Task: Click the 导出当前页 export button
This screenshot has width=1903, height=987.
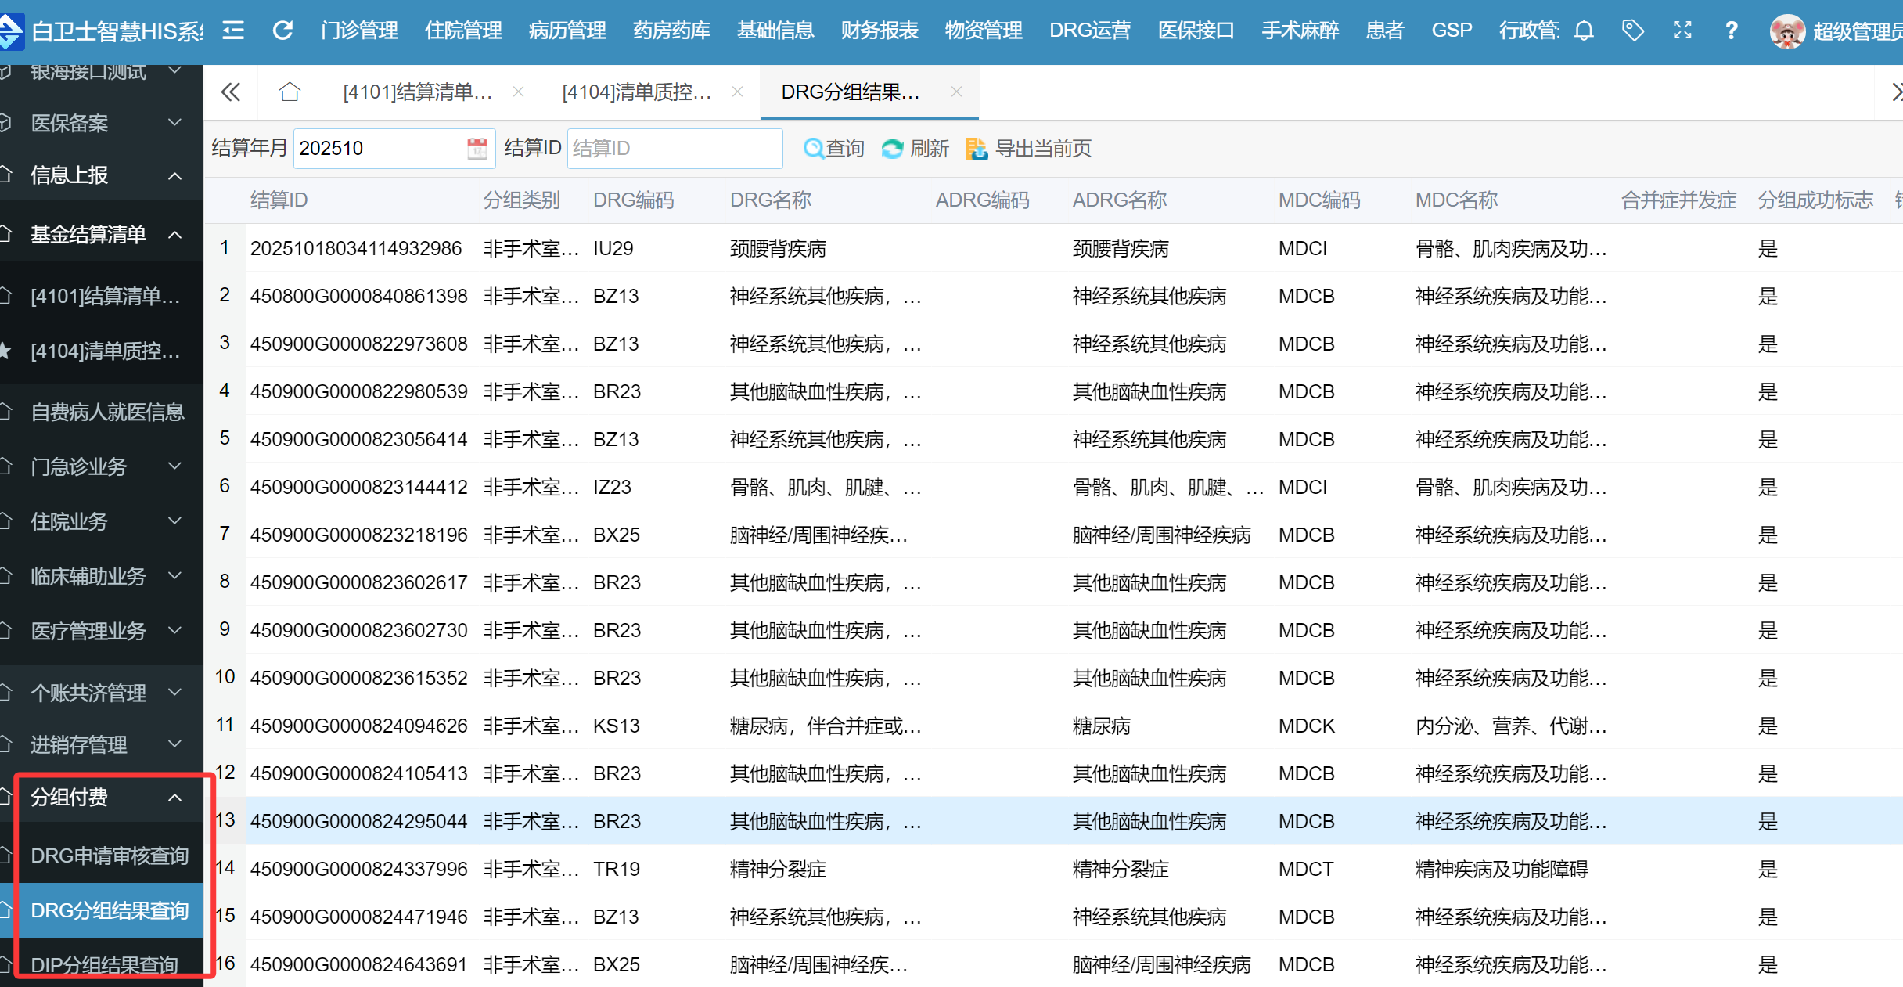Action: 1029,148
